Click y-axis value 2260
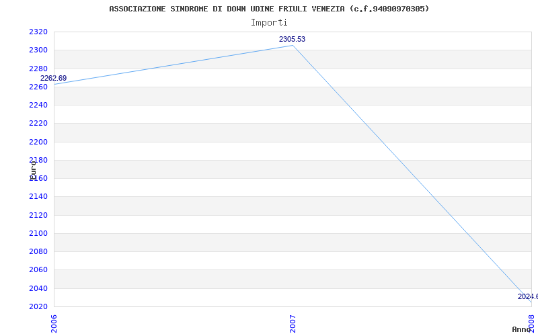 [38, 87]
